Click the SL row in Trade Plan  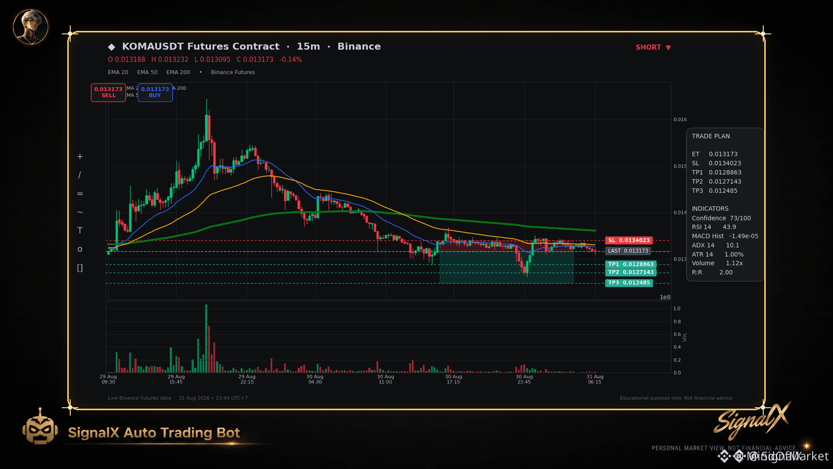point(716,163)
